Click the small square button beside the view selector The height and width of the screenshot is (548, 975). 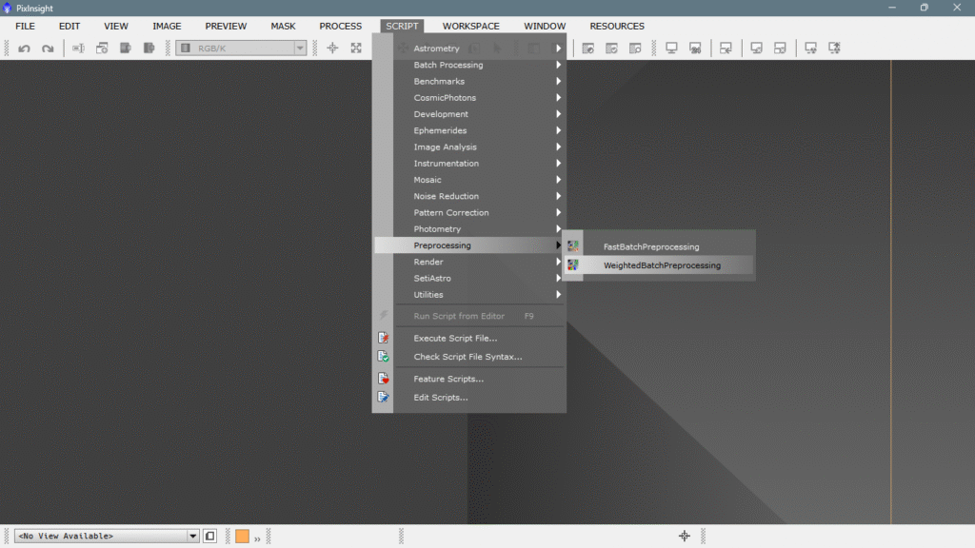point(210,536)
